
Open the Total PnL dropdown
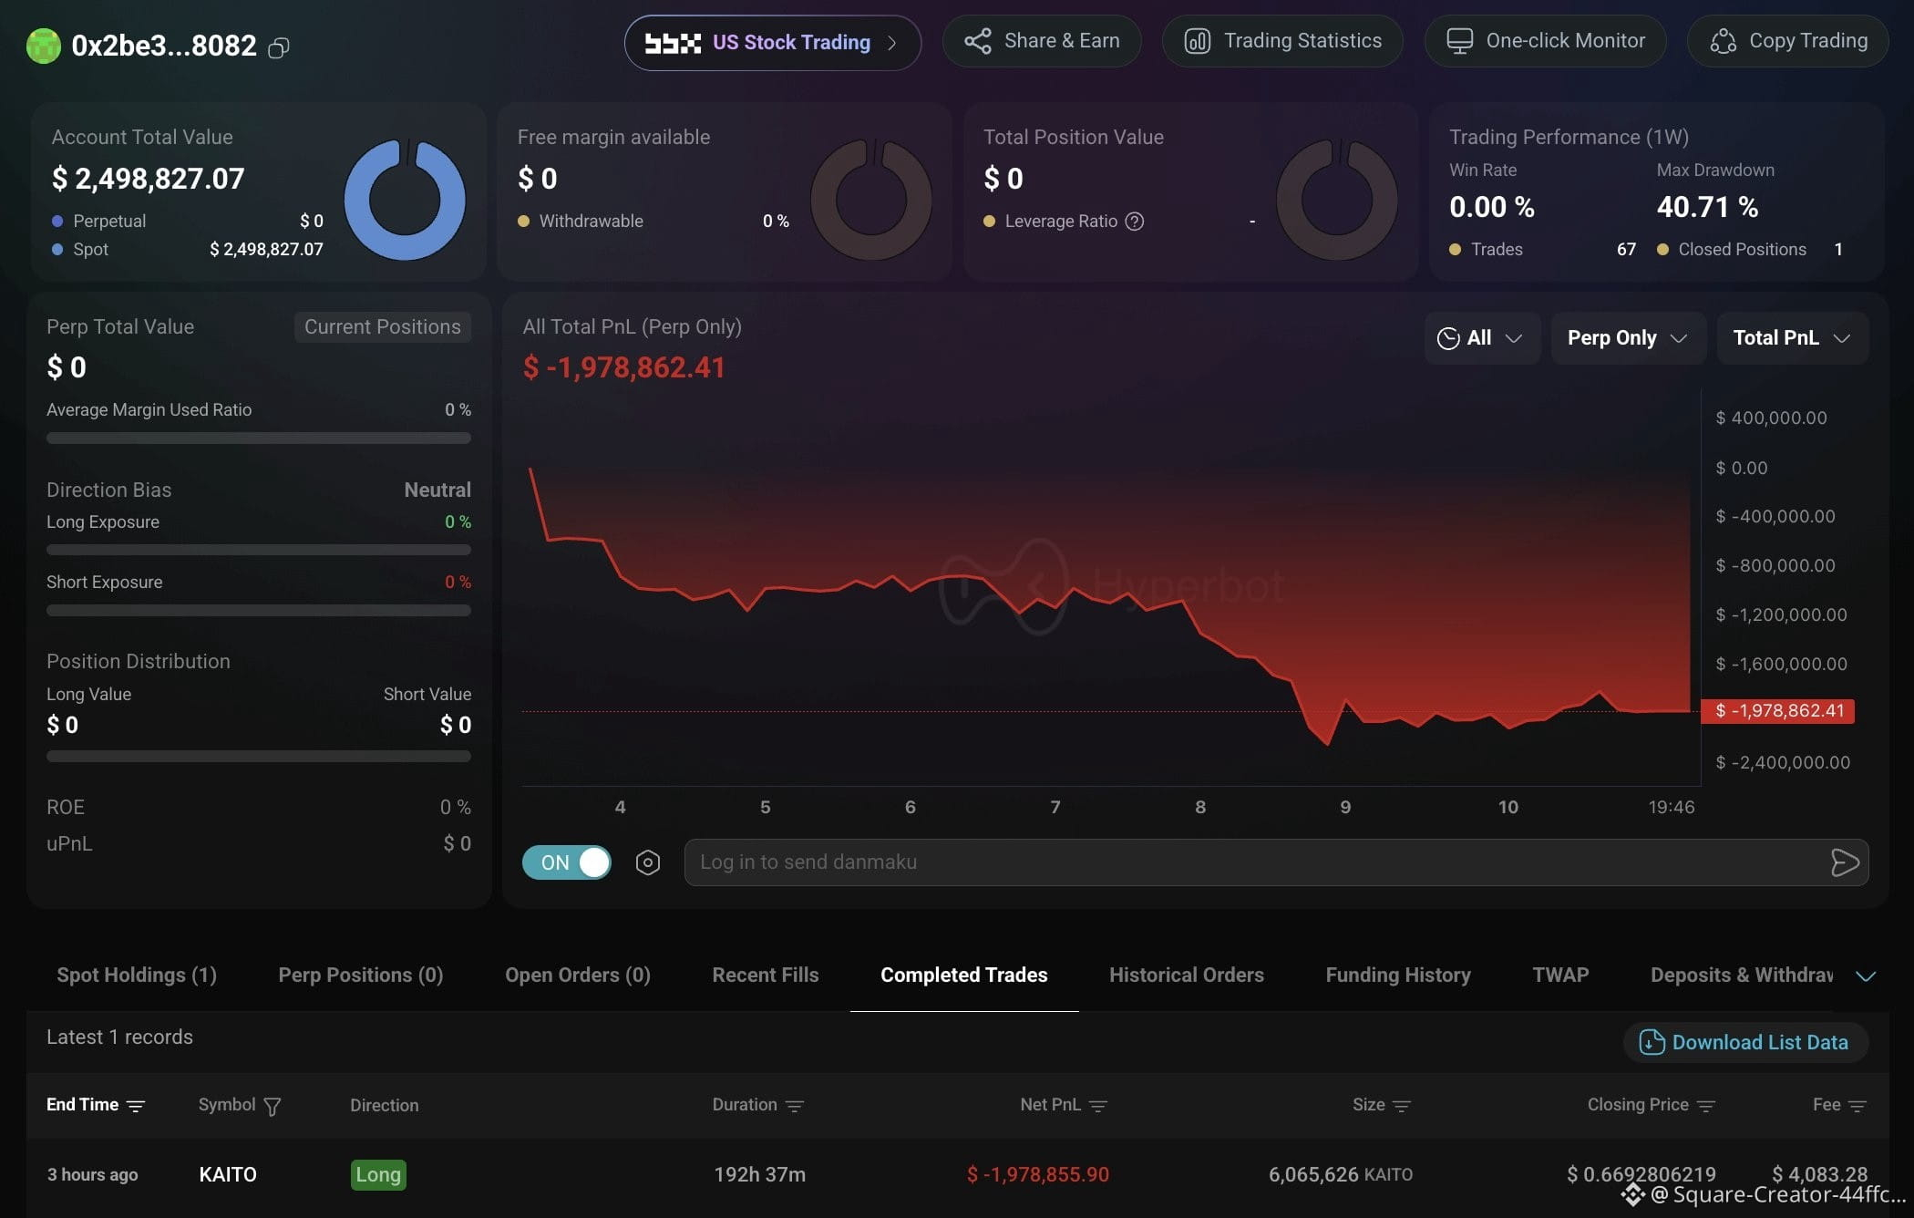click(x=1793, y=338)
